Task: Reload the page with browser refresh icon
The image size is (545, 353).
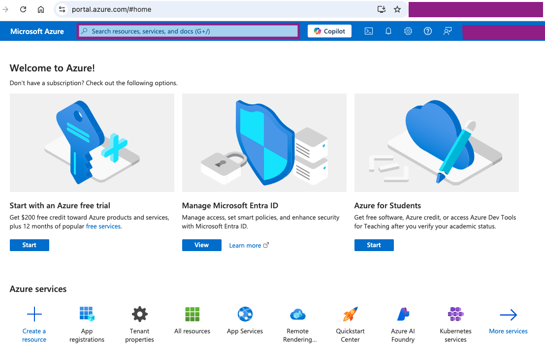Action: 23,9
